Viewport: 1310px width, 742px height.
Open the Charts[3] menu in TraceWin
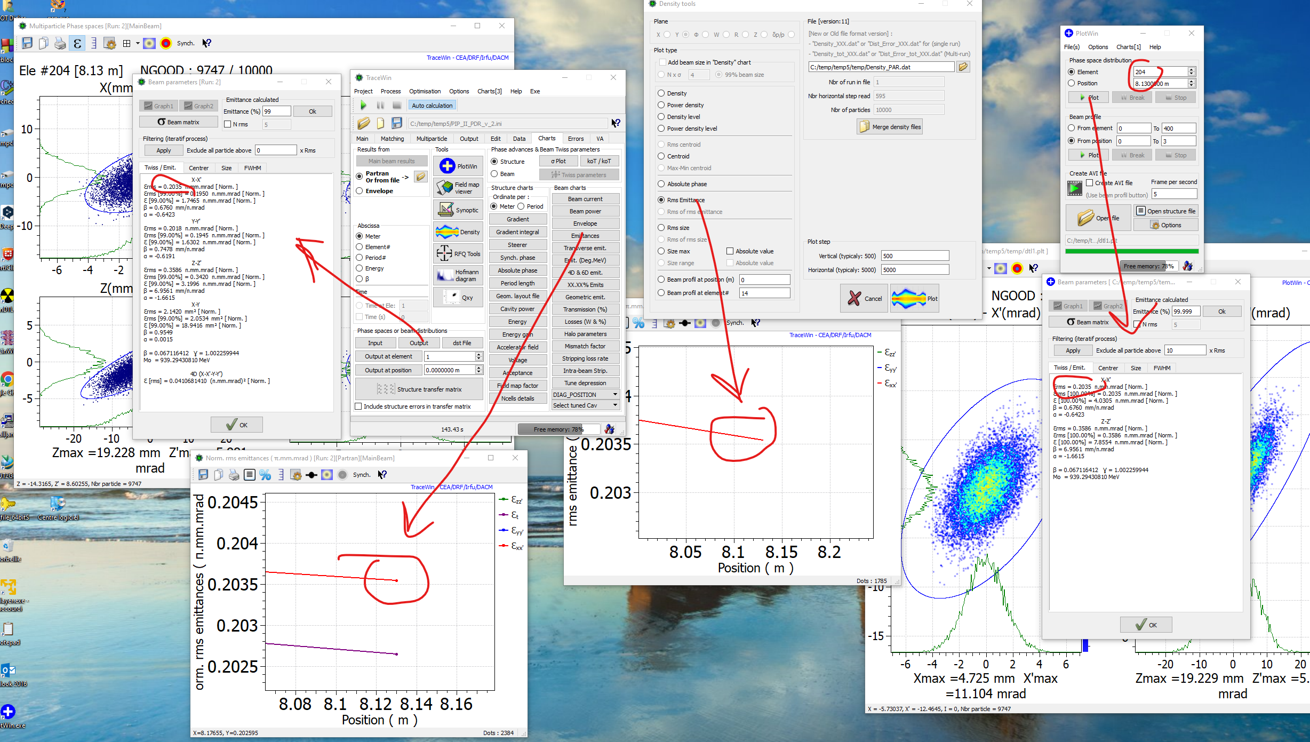click(490, 91)
